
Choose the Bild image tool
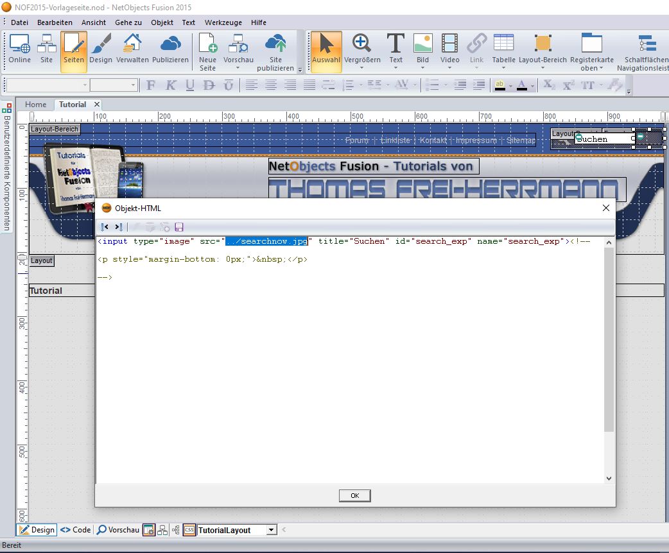pos(422,49)
